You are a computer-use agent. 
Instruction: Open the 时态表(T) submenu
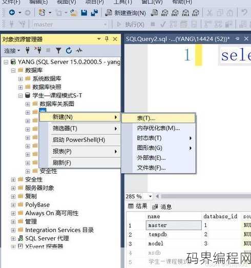pos(158,138)
